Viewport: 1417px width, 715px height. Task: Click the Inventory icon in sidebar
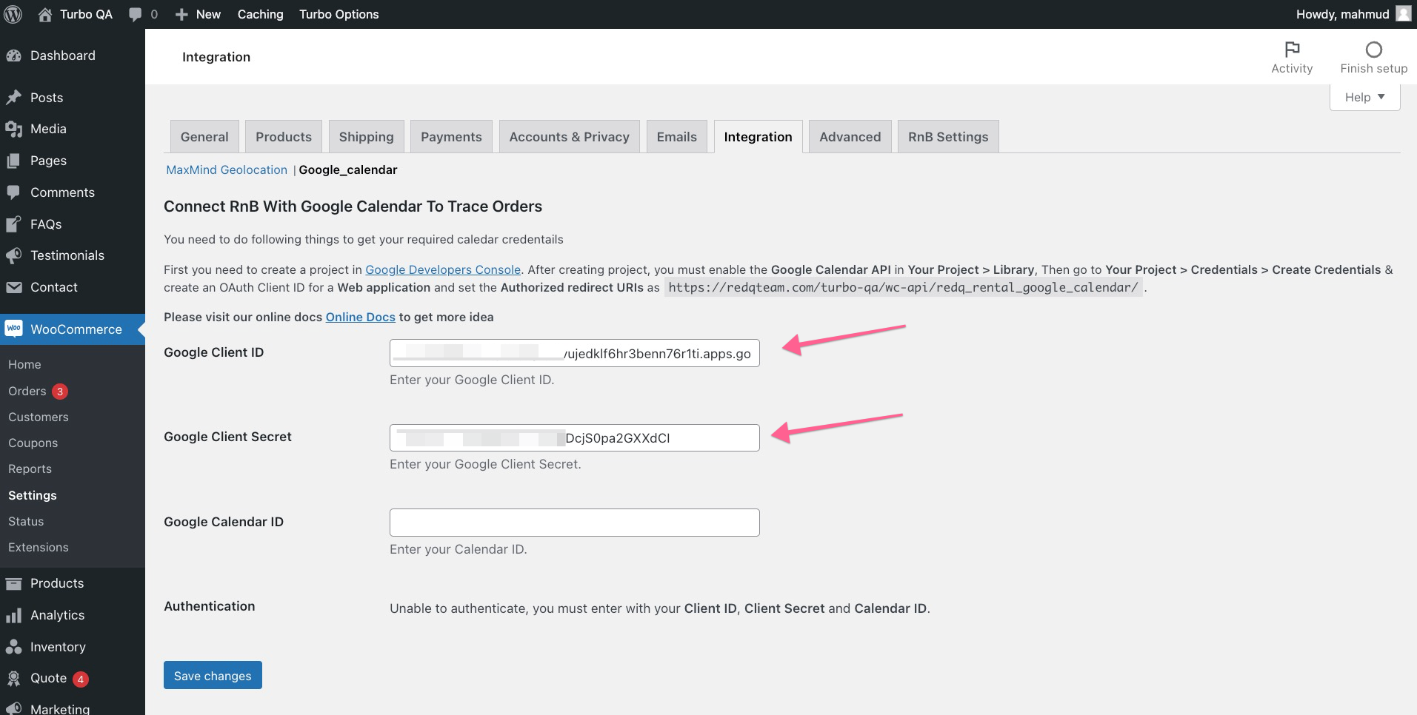[13, 647]
